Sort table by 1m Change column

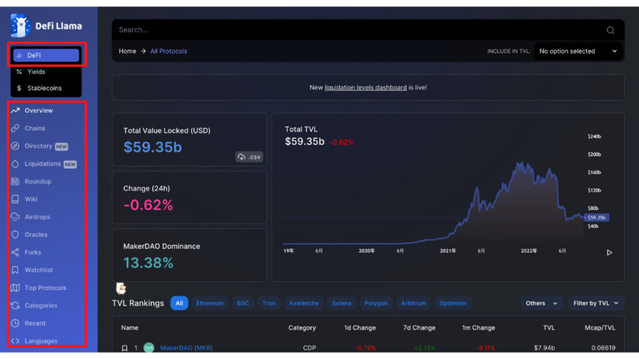(x=479, y=328)
